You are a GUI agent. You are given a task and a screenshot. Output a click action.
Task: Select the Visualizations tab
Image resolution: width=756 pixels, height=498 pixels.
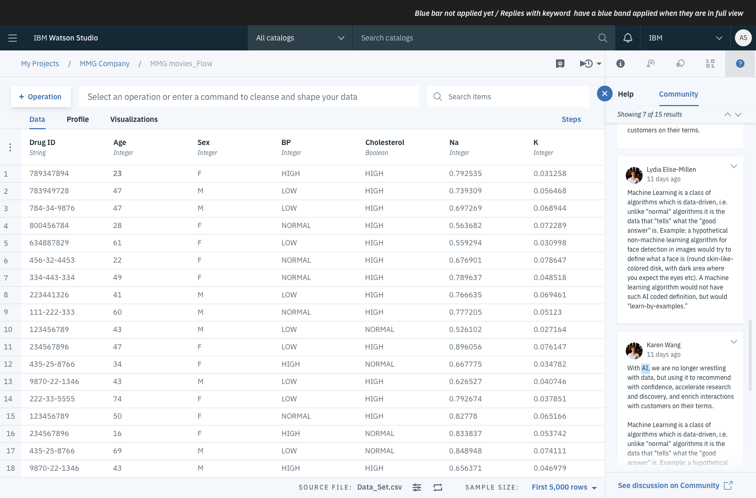pyautogui.click(x=134, y=119)
